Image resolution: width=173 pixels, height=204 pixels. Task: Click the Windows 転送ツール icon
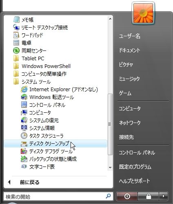coord(24,97)
